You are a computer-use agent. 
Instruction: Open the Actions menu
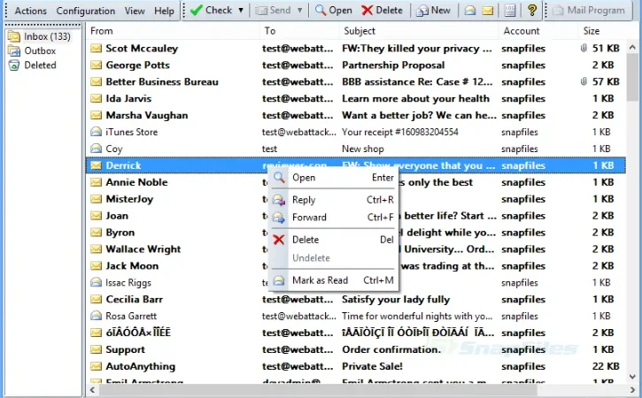pos(31,11)
